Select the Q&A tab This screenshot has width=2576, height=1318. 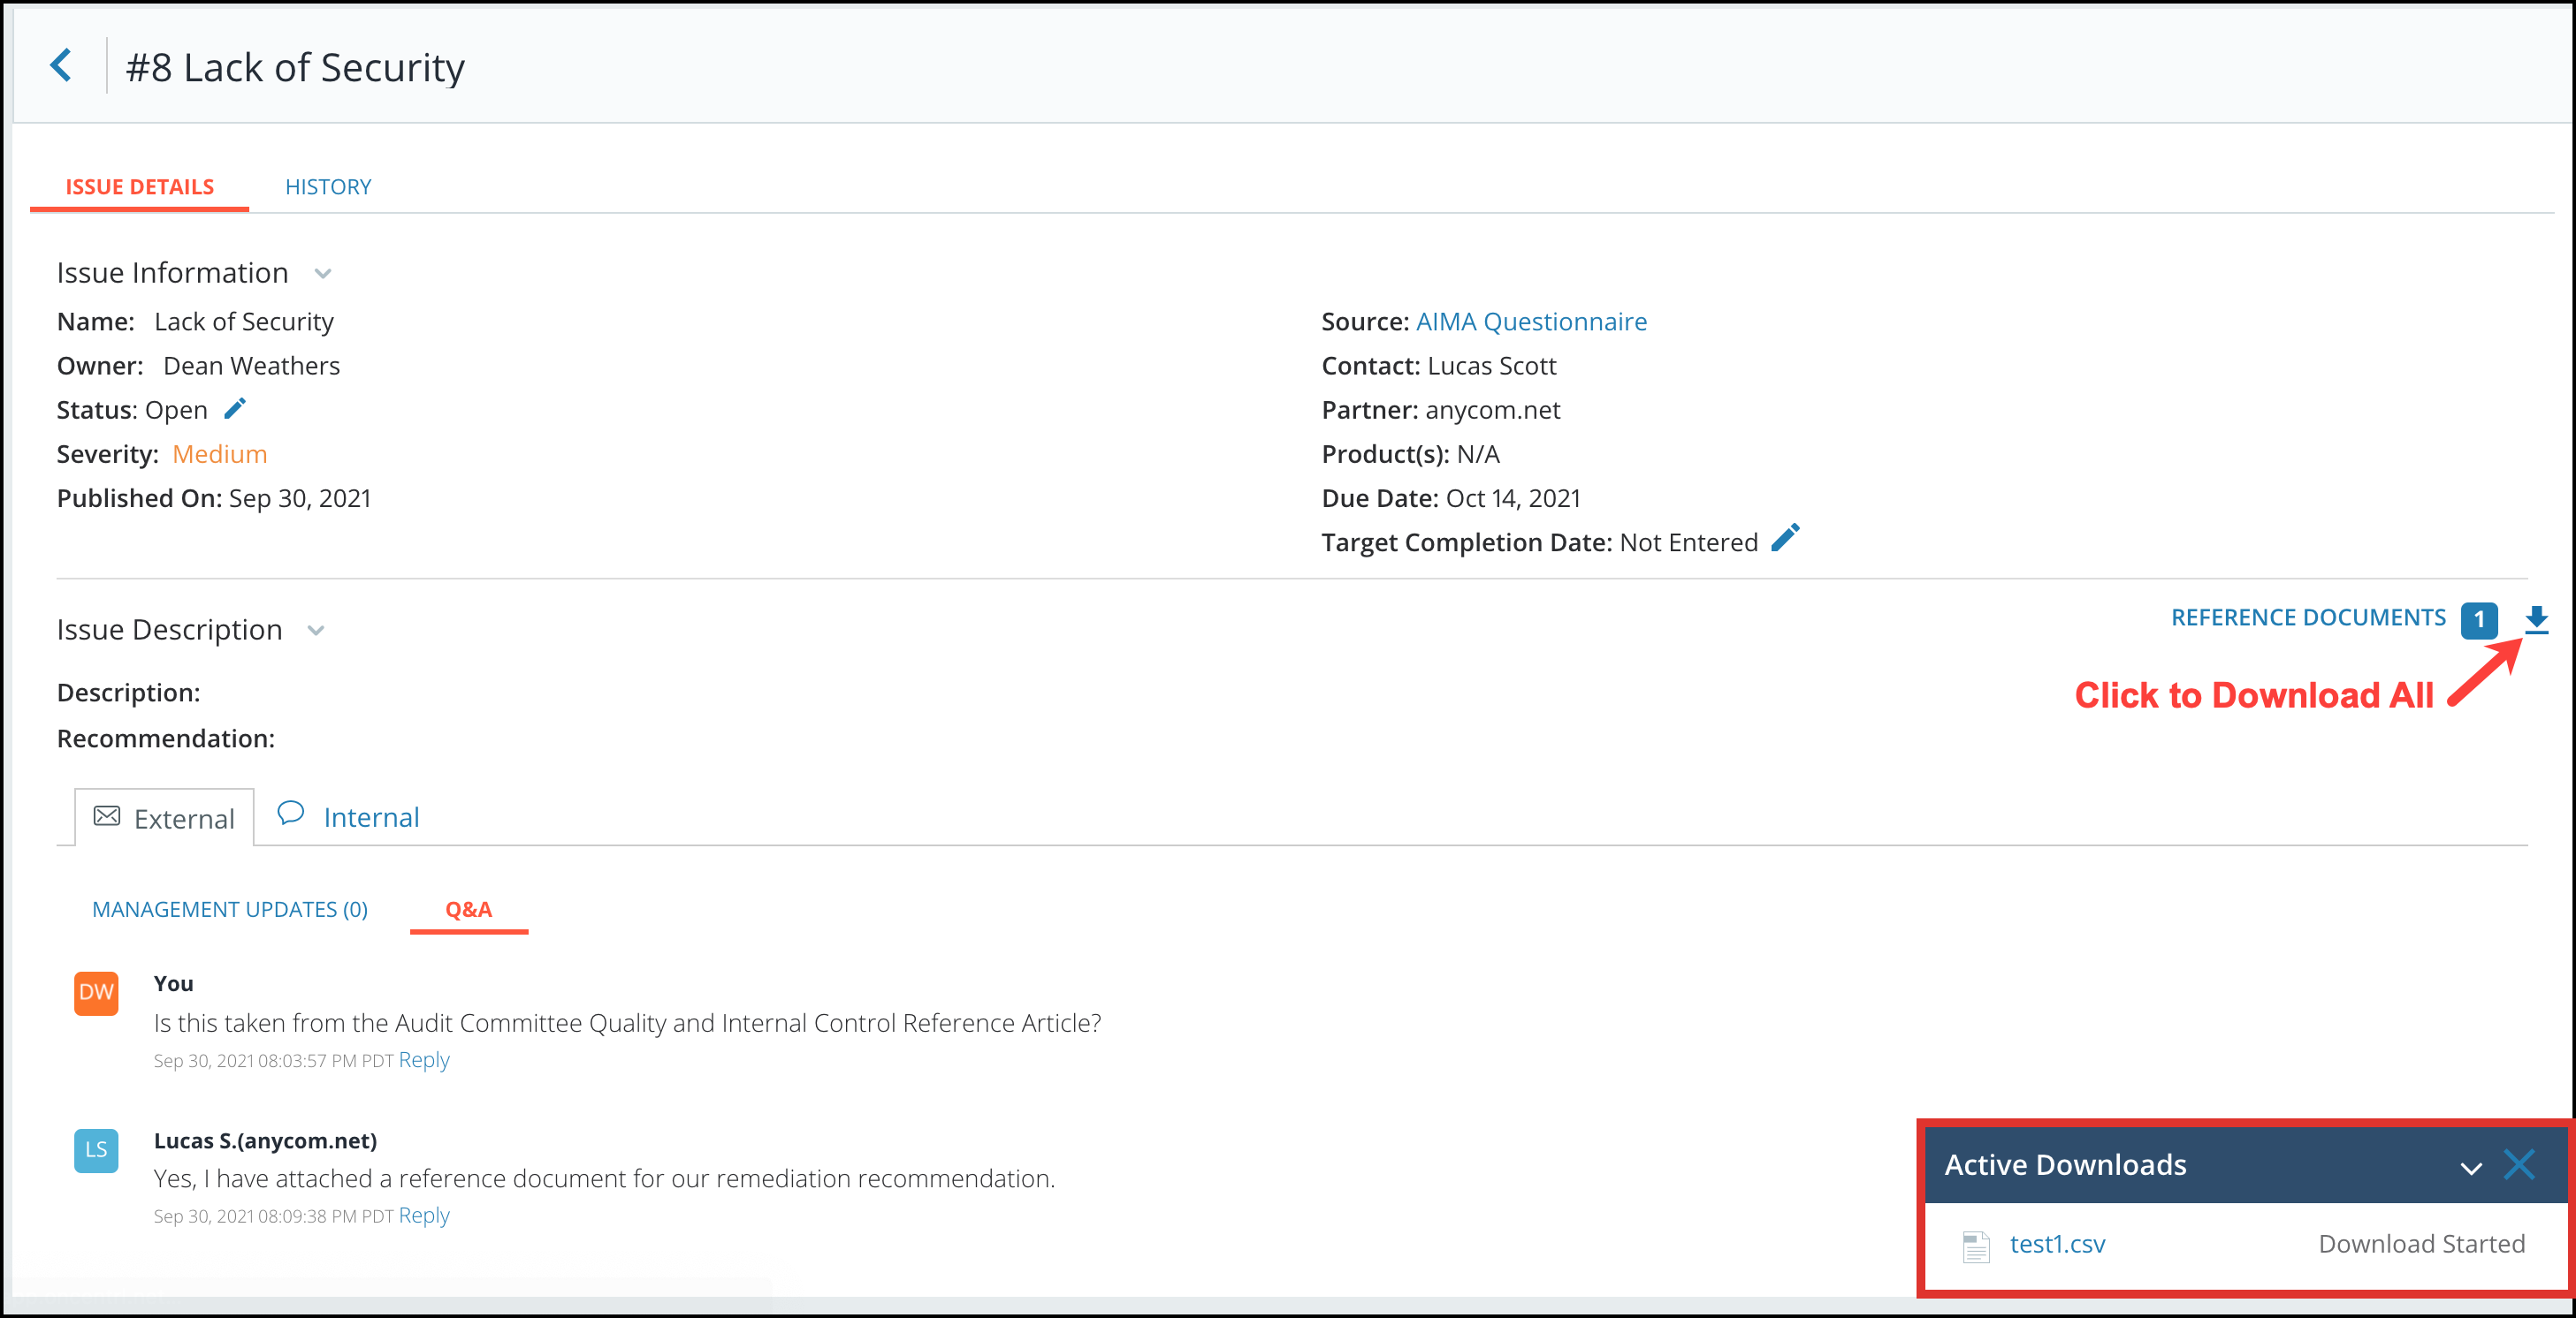point(469,909)
